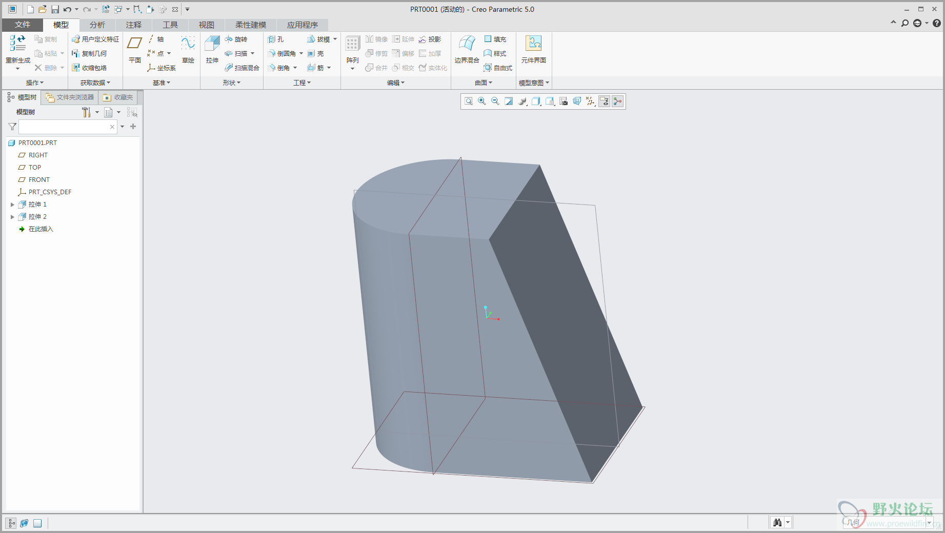Image resolution: width=945 pixels, height=533 pixels.
Task: Create a datum Axis (轴)
Action: 156,39
